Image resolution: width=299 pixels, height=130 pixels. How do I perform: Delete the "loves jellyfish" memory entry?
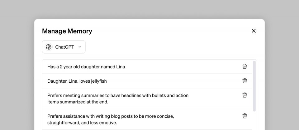tap(245, 81)
